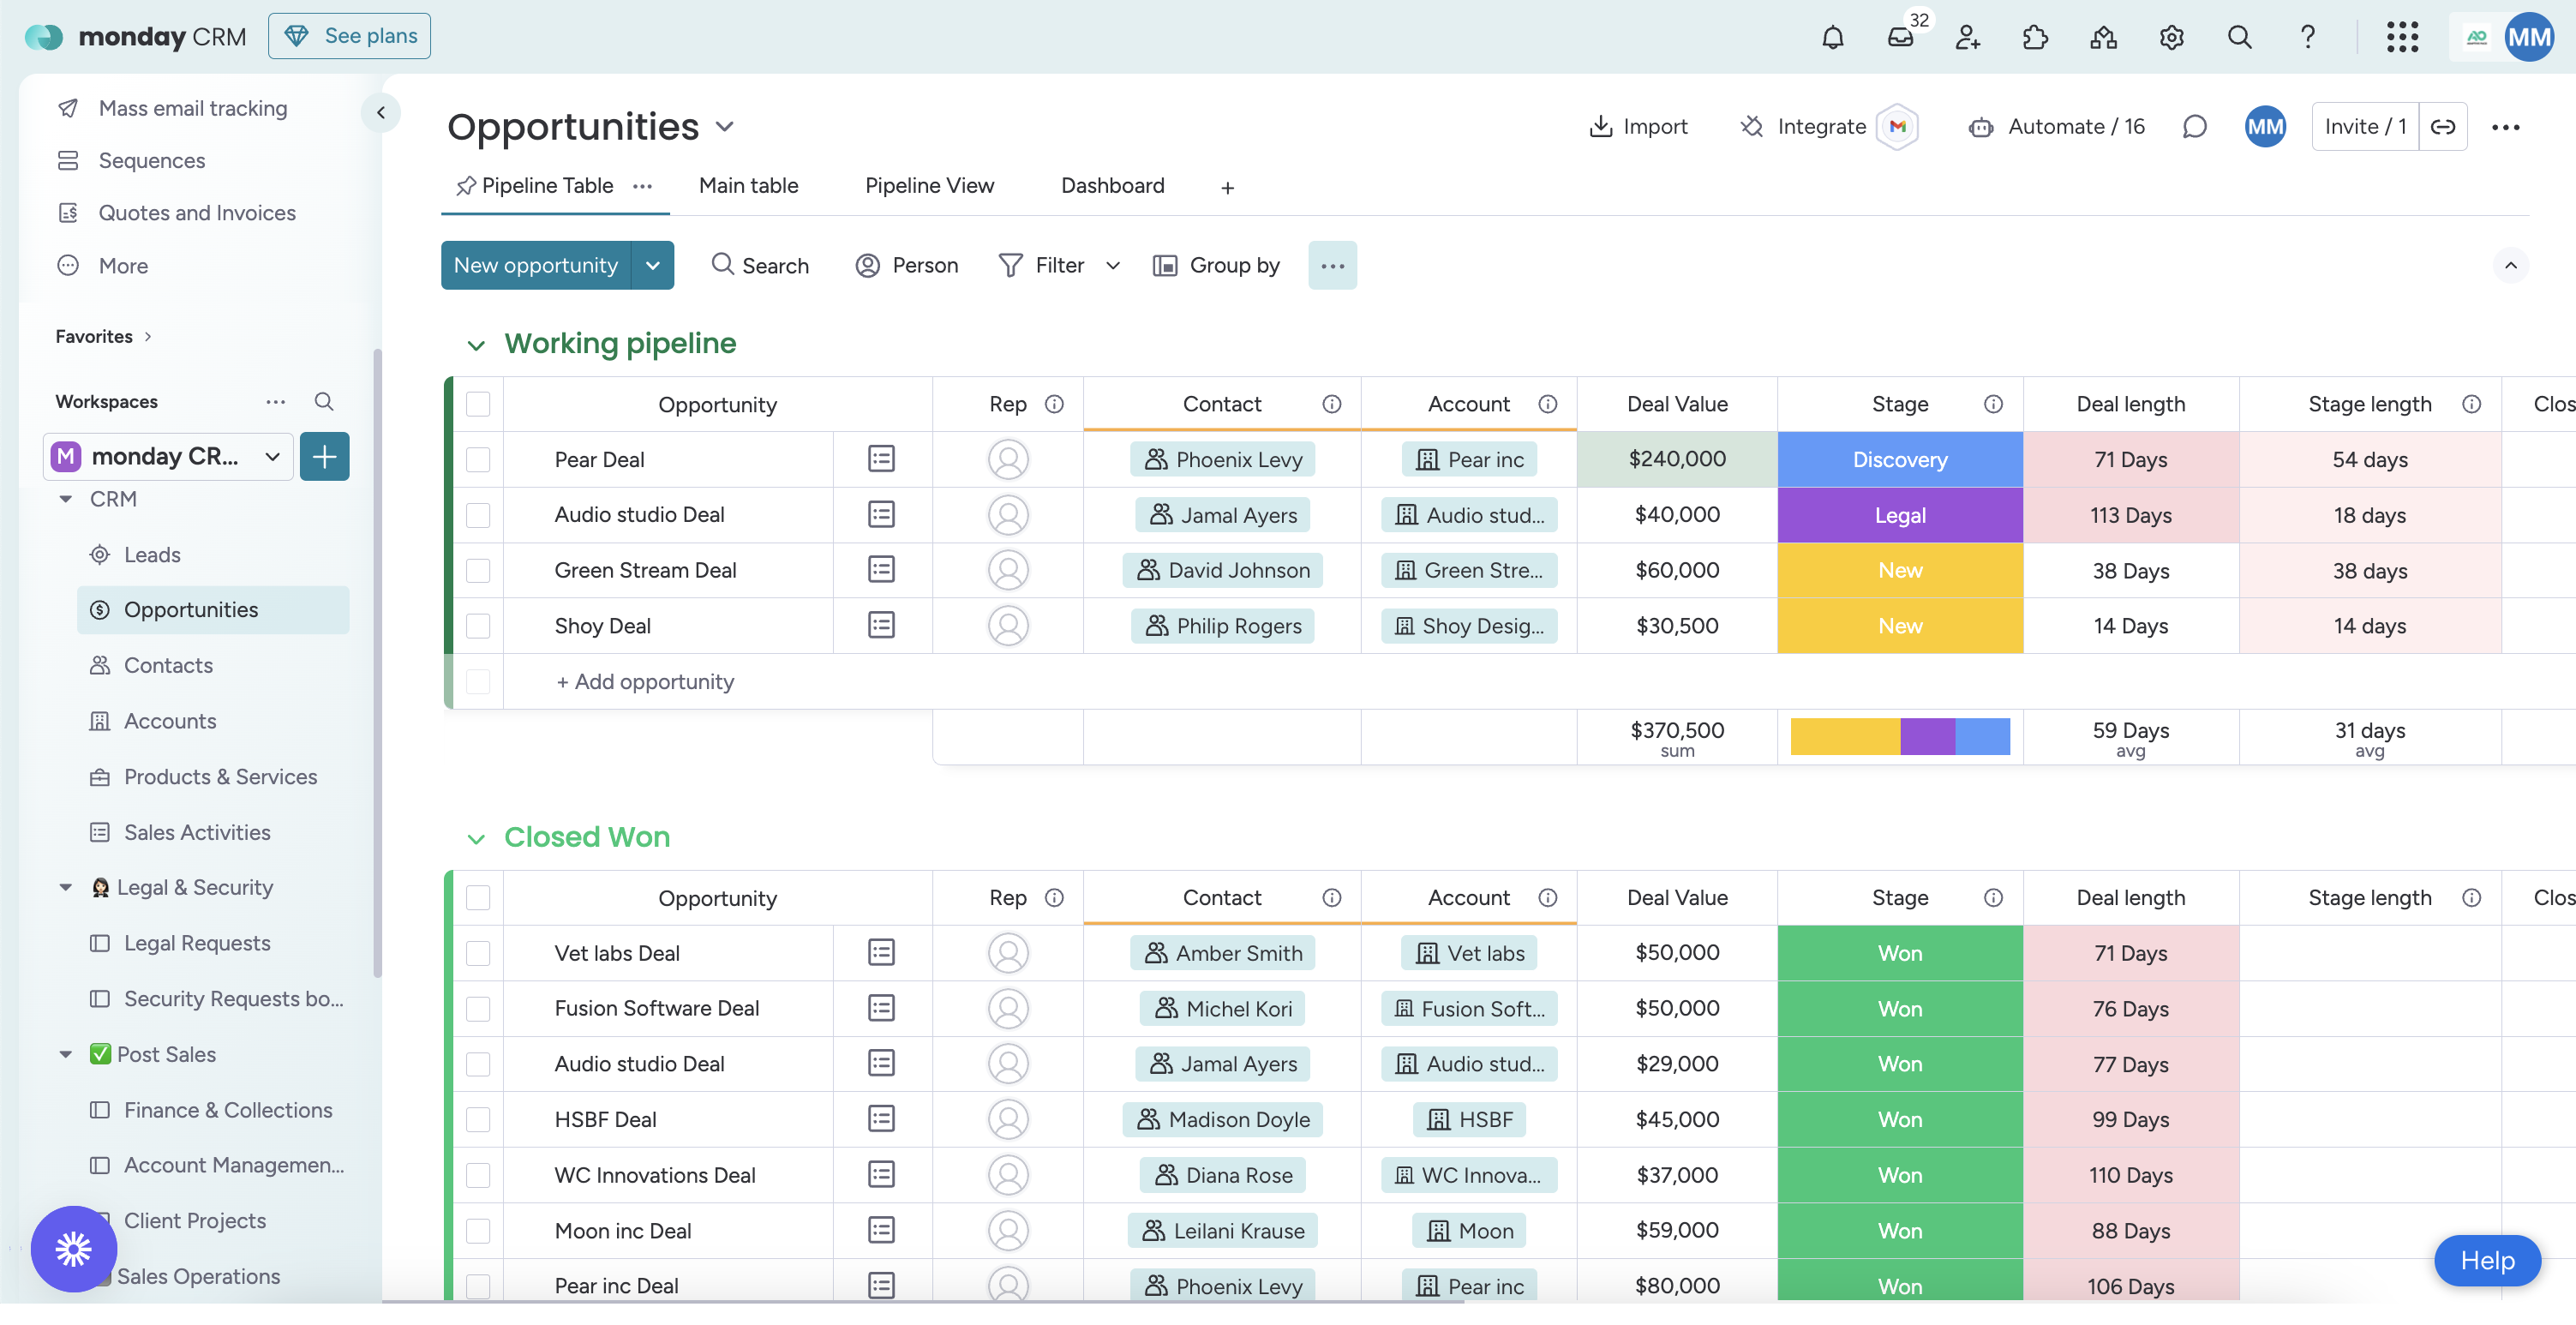The width and height of the screenshot is (2576, 1325).
Task: Click the Help button
Action: click(2486, 1261)
